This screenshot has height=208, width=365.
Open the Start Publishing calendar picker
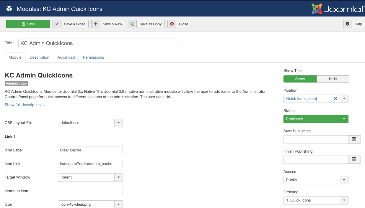pyautogui.click(x=354, y=139)
